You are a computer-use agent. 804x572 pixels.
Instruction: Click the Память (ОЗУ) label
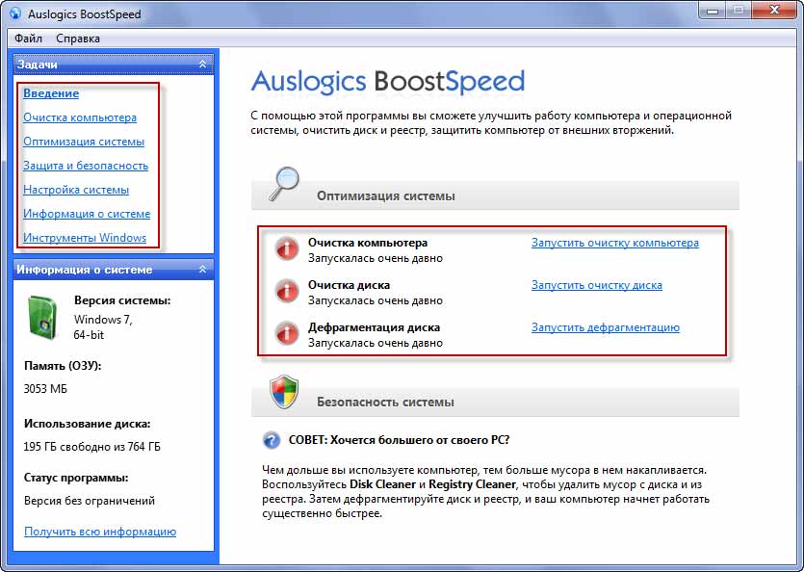pos(63,366)
